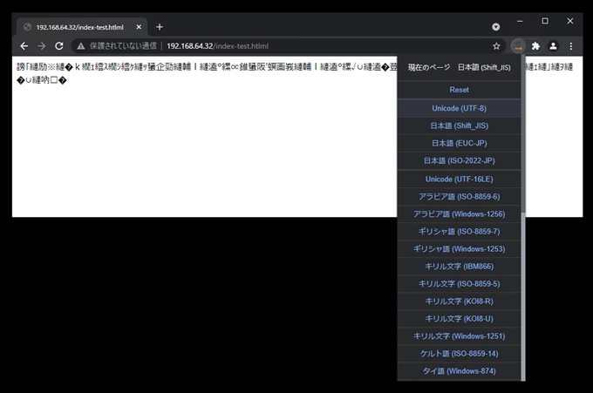
Task: Choose キリル文字 (ISO-8859-5) encoding
Action: (459, 284)
